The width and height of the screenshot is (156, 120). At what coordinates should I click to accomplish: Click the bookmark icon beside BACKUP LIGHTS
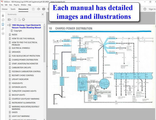tap(10, 95)
